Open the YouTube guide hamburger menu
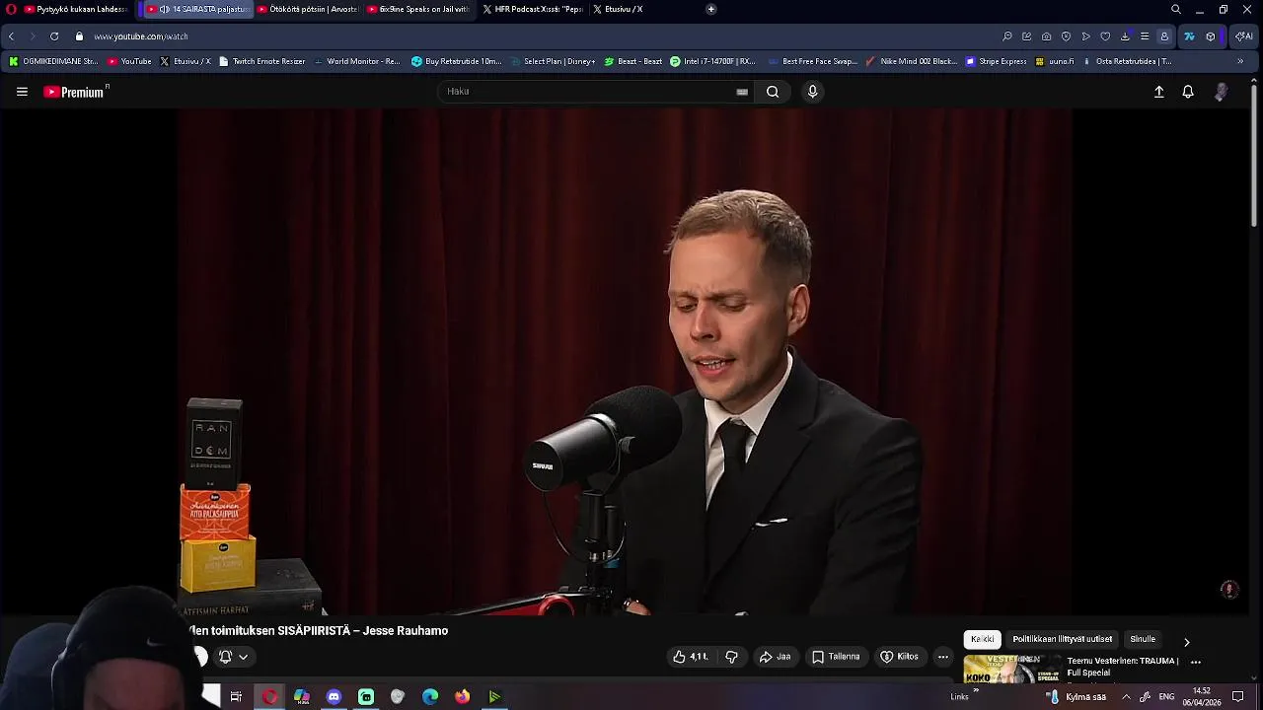This screenshot has height=710, width=1263. click(x=22, y=92)
